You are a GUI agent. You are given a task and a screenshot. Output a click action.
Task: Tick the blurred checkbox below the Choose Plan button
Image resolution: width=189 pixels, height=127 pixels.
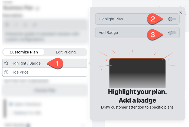11,104
